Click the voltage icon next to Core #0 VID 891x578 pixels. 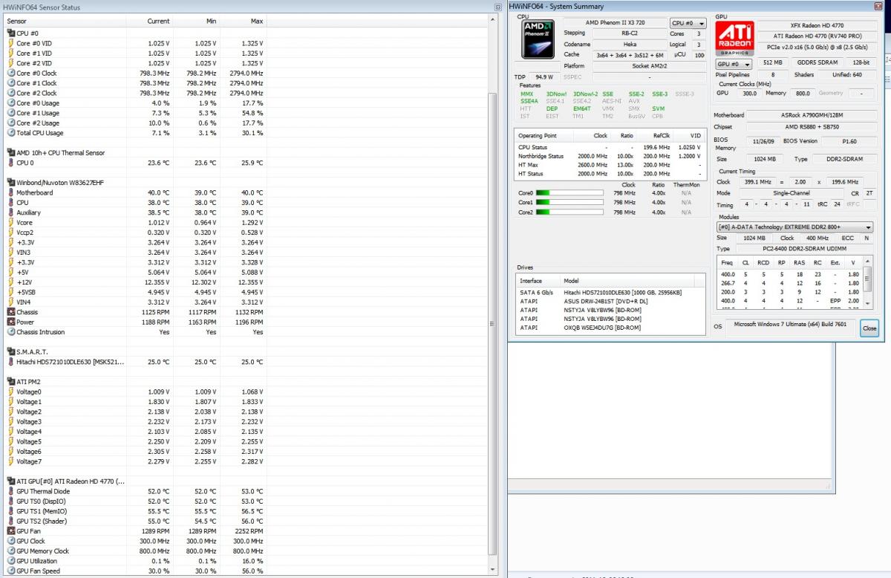click(10, 43)
